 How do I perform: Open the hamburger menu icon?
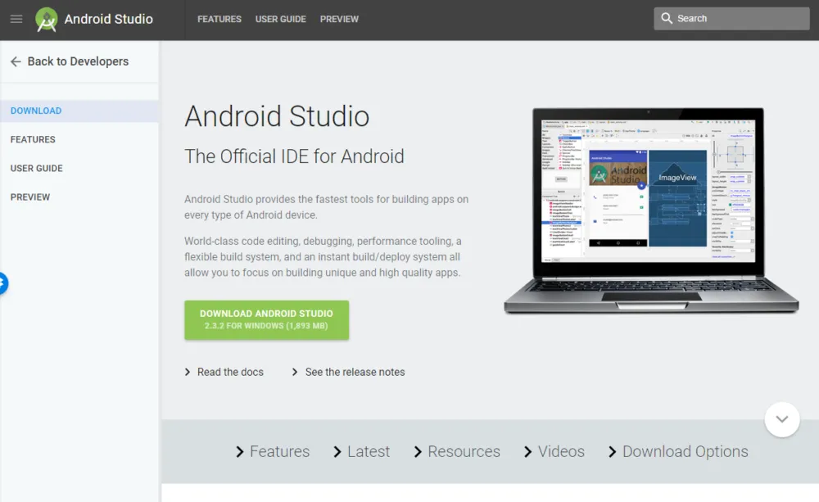click(16, 20)
